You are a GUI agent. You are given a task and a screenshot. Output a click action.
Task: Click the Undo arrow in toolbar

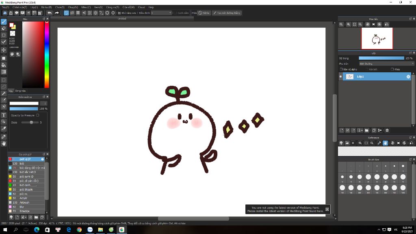[50, 13]
